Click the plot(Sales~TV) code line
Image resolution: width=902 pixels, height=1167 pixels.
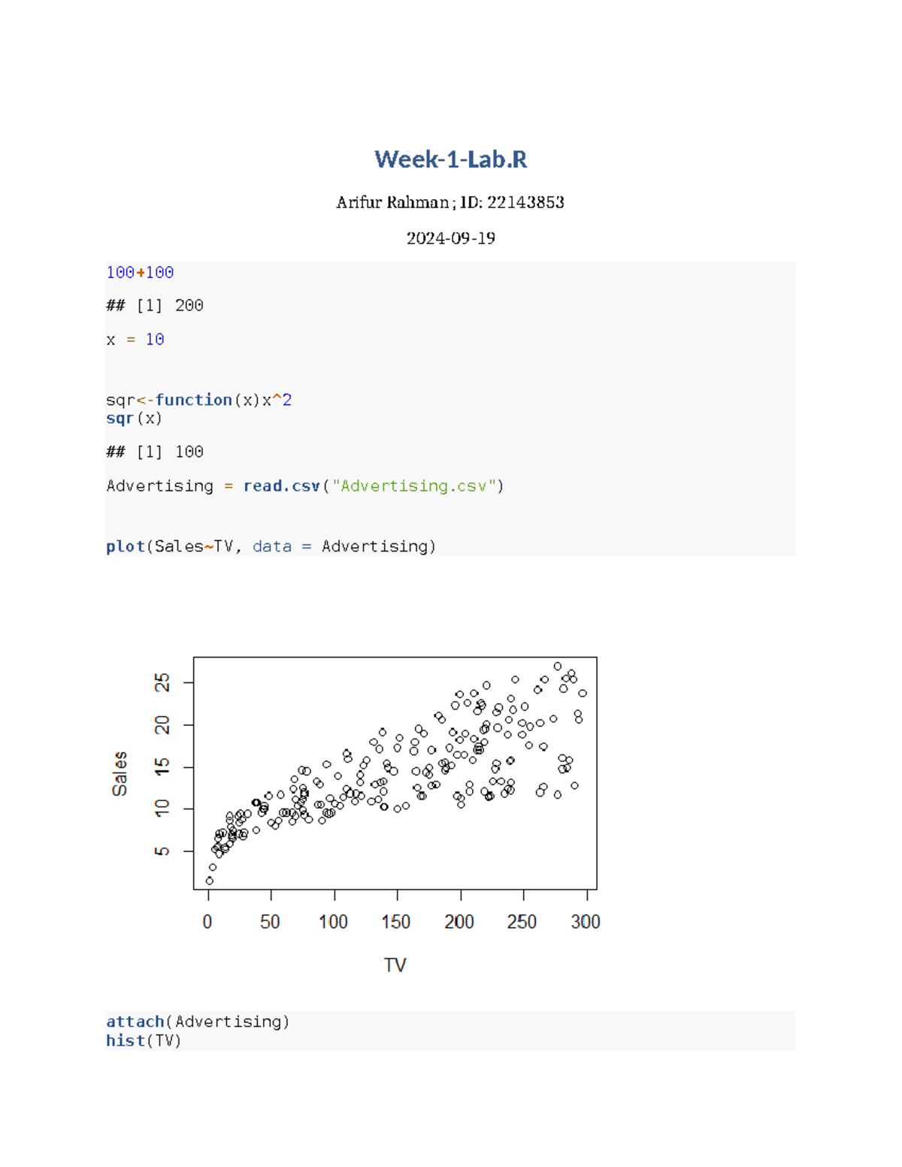tap(271, 546)
